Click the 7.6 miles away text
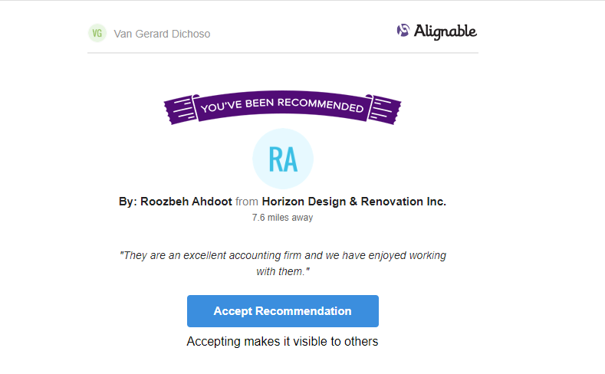Viewport: 605px width, 374px height. pyautogui.click(x=282, y=218)
